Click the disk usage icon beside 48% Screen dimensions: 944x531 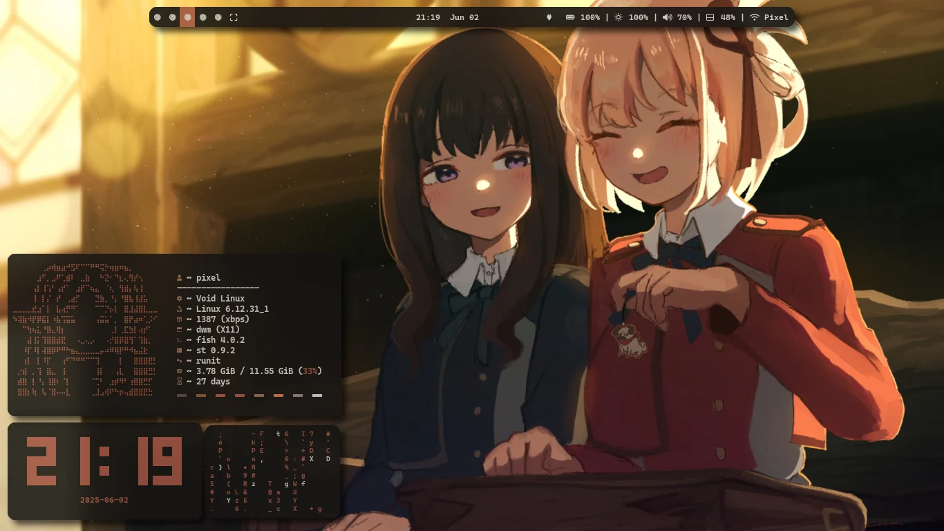[710, 17]
